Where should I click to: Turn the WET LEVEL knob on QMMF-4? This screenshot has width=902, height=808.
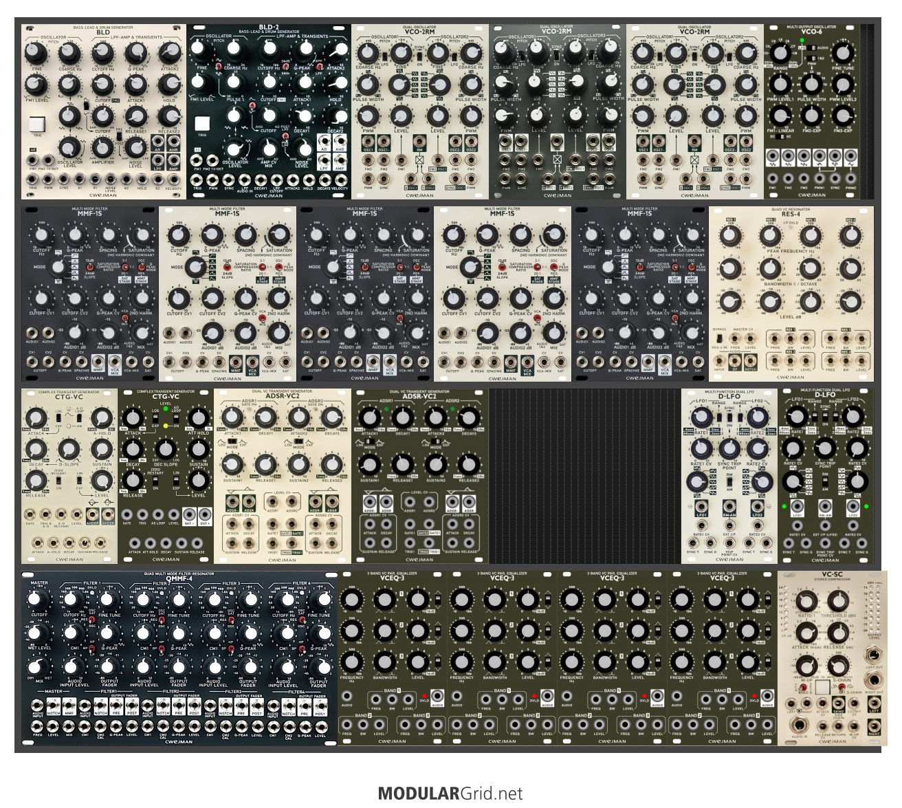39,633
